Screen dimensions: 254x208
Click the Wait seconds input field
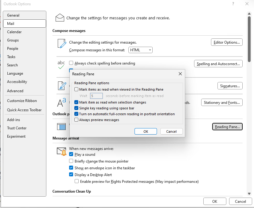[96, 96]
